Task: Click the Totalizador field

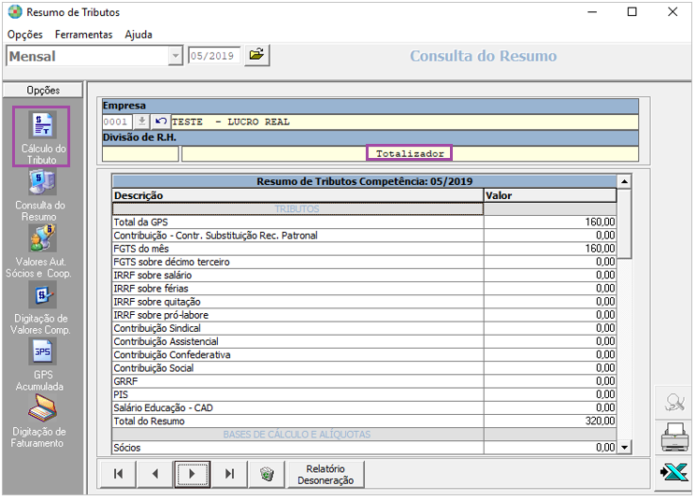Action: point(409,153)
